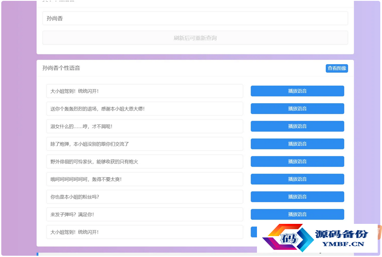Play the 哦呵呵呵呵呵呵 voice line
This screenshot has height=257, width=382.
point(297,179)
